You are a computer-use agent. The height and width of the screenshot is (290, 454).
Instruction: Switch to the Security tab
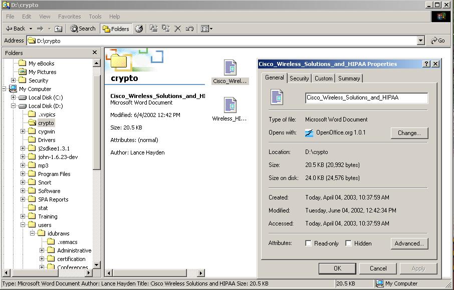pyautogui.click(x=299, y=78)
